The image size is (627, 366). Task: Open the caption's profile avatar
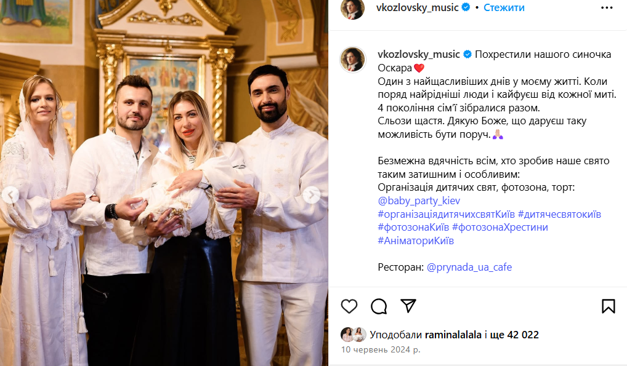click(353, 60)
